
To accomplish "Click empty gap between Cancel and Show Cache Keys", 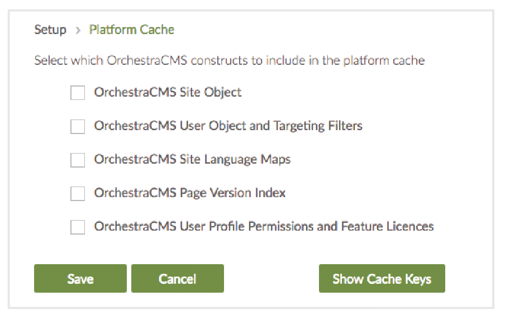I will click(271, 279).
